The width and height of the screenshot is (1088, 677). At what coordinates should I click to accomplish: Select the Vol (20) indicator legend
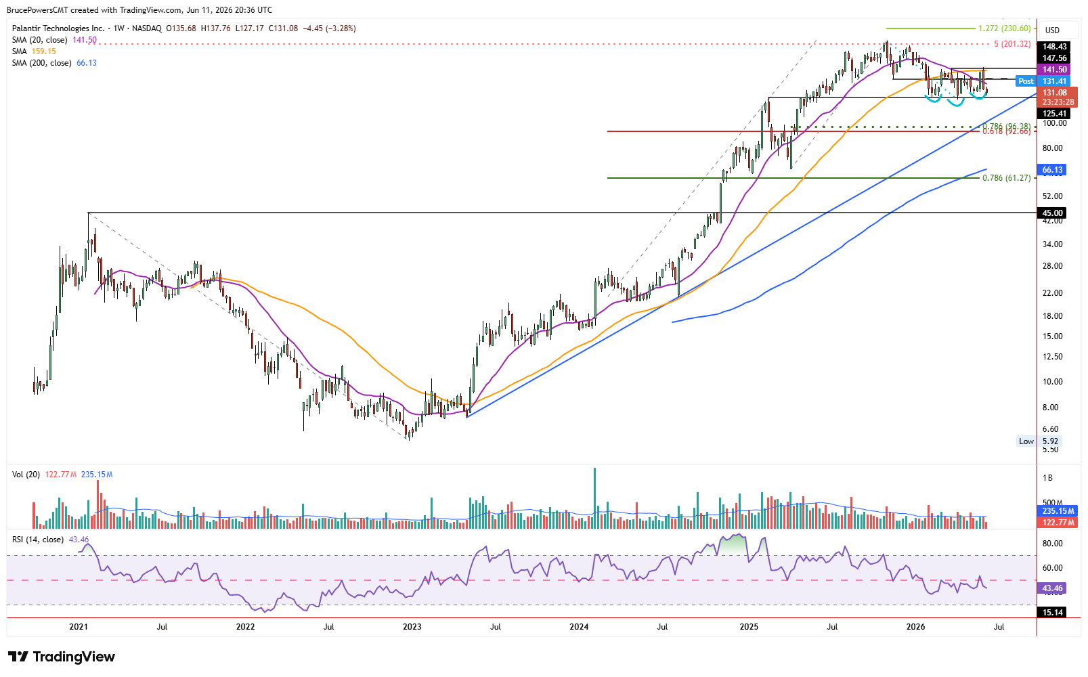62,475
